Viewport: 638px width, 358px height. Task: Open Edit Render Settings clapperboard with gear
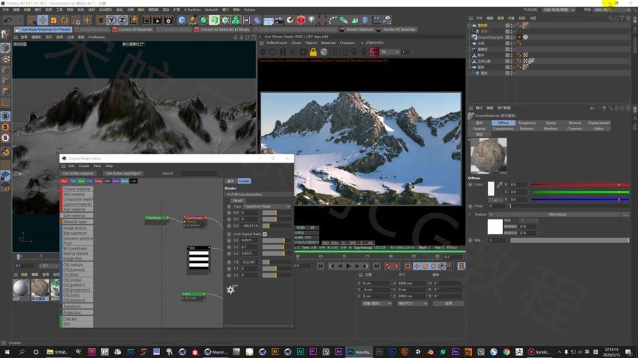click(168, 20)
